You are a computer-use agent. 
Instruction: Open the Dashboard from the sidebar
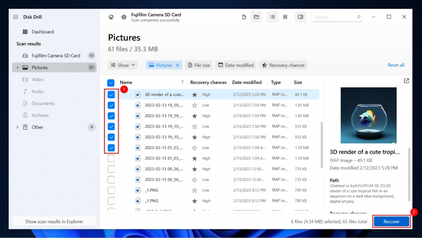pos(42,32)
